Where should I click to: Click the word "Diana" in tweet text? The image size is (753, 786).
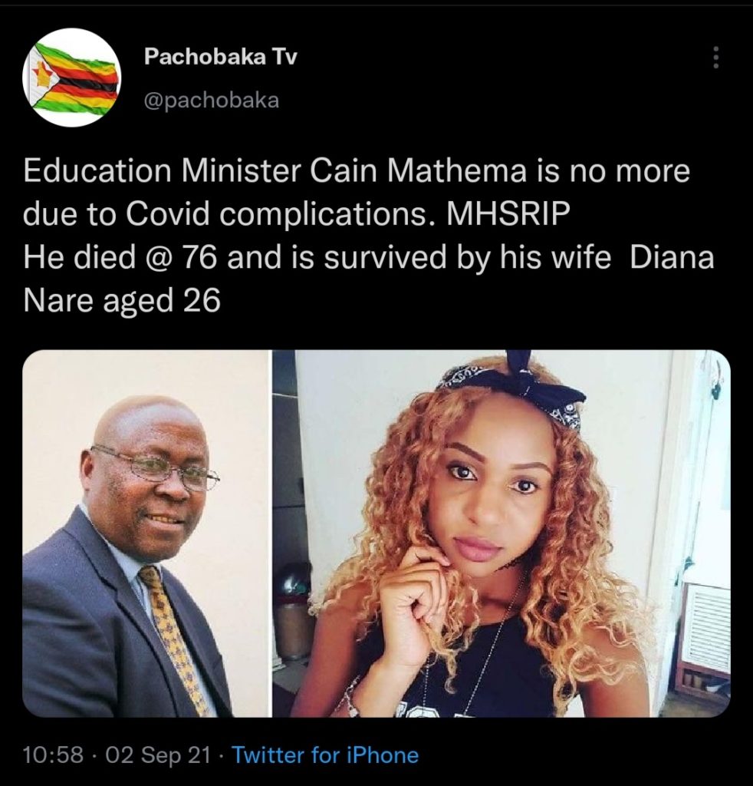coord(672,257)
